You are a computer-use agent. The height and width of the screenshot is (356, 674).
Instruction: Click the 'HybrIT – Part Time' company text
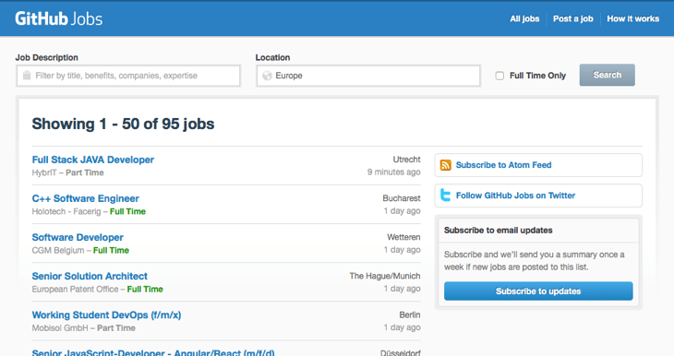coord(68,172)
